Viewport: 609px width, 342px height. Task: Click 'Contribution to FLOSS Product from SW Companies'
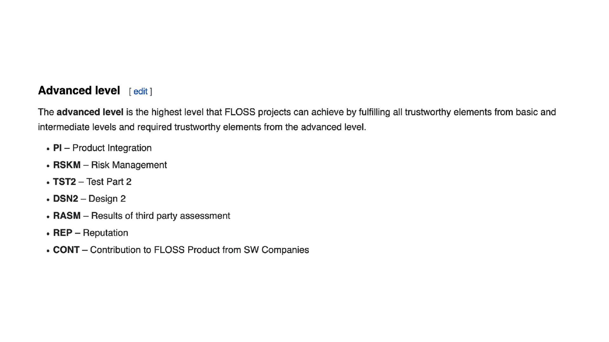(200, 250)
